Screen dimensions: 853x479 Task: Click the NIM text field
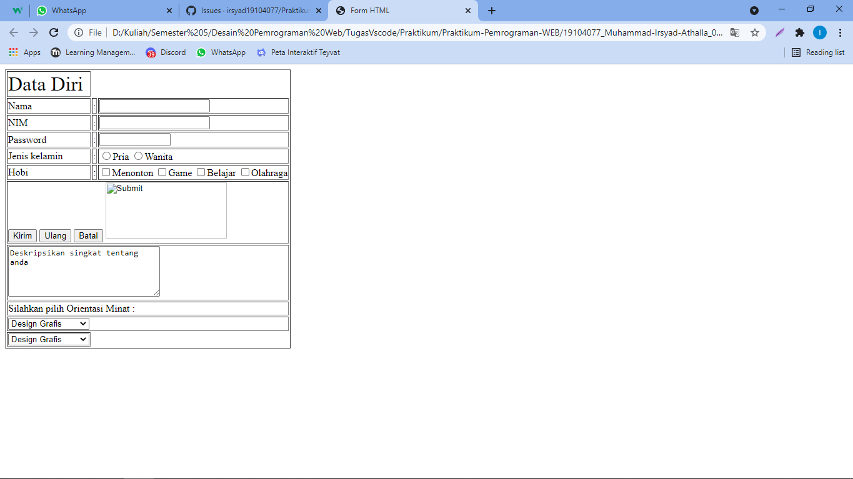154,123
